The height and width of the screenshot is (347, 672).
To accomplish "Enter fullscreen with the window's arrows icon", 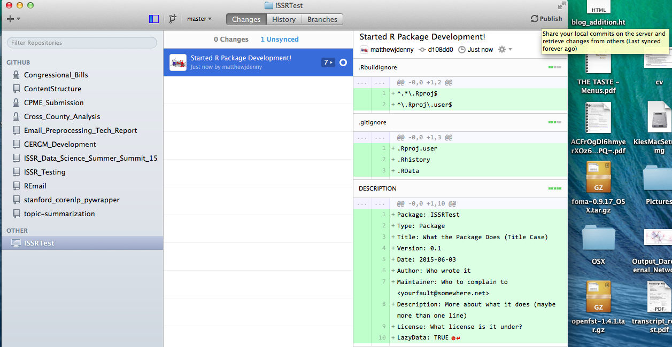I will point(561,5).
